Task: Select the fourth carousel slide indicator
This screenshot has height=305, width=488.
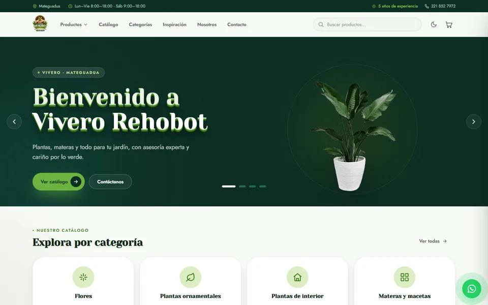Action: pyautogui.click(x=263, y=187)
